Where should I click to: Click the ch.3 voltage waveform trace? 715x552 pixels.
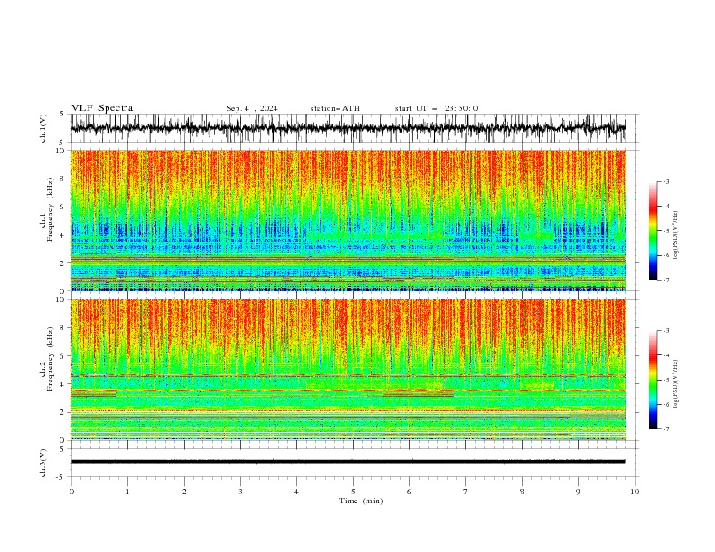pos(348,462)
